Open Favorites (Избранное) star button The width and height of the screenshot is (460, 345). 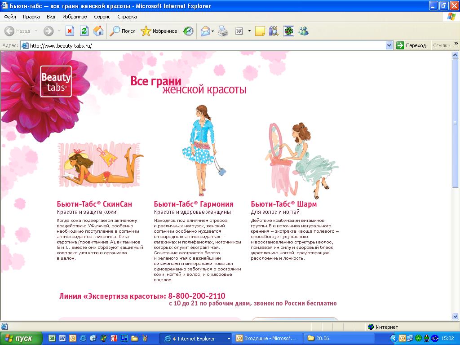coord(159,31)
